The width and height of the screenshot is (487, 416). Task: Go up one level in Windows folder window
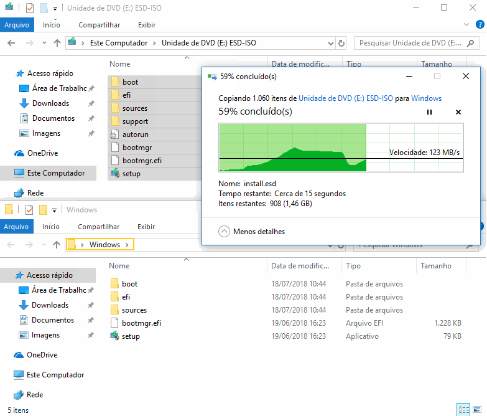56,245
